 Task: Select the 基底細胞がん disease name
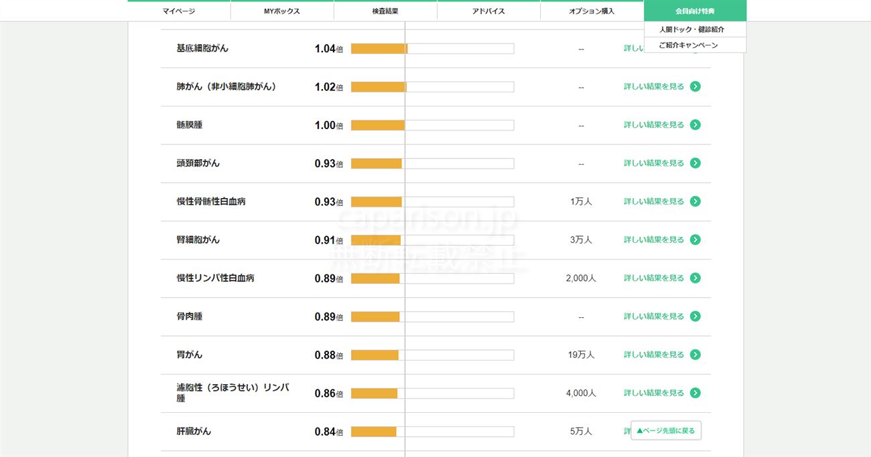(202, 48)
